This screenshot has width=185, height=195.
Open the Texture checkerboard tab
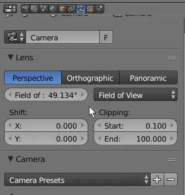point(90,9)
